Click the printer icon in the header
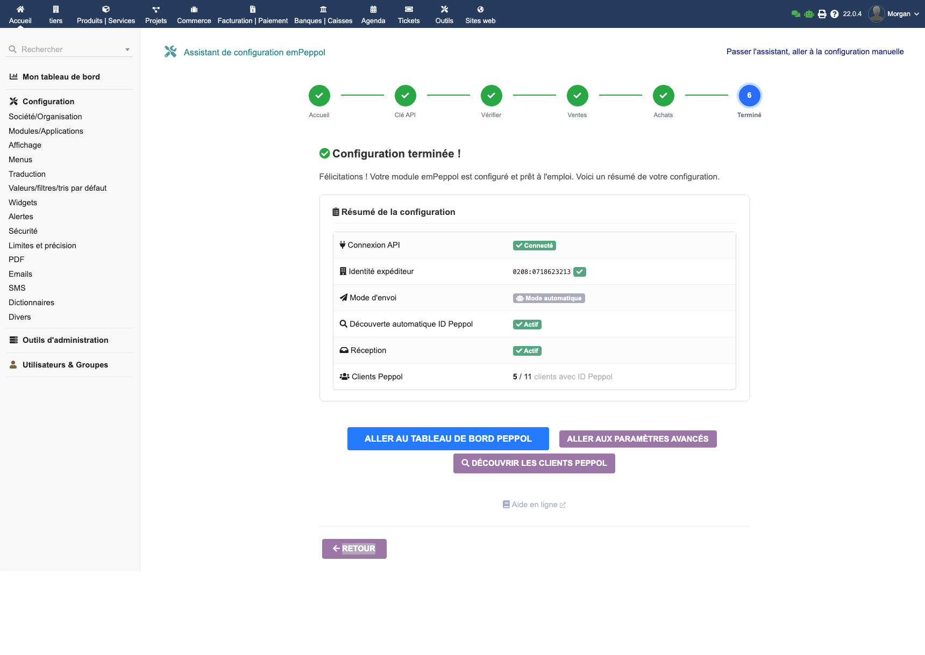Viewport: 925px width, 655px height. coord(822,14)
